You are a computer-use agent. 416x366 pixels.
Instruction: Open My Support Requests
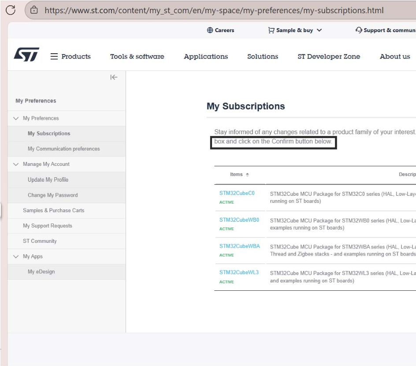point(48,226)
